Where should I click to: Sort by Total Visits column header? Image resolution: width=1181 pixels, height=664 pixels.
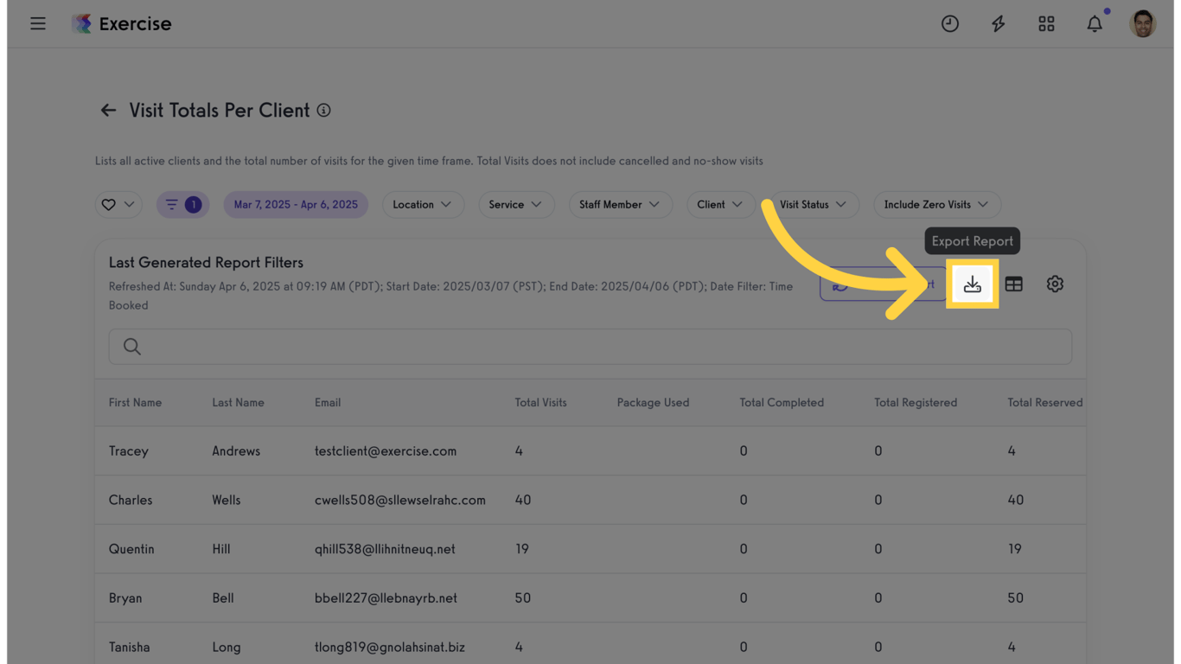[x=540, y=403]
